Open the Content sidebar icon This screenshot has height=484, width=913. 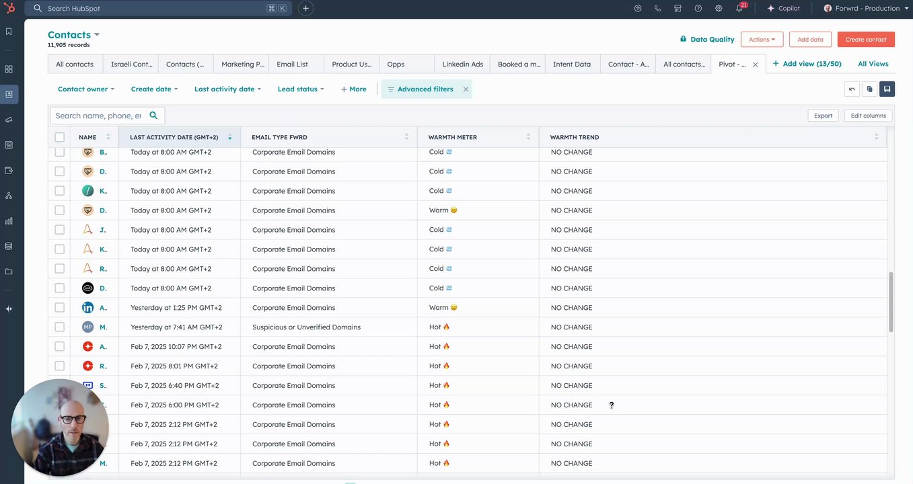[9, 145]
